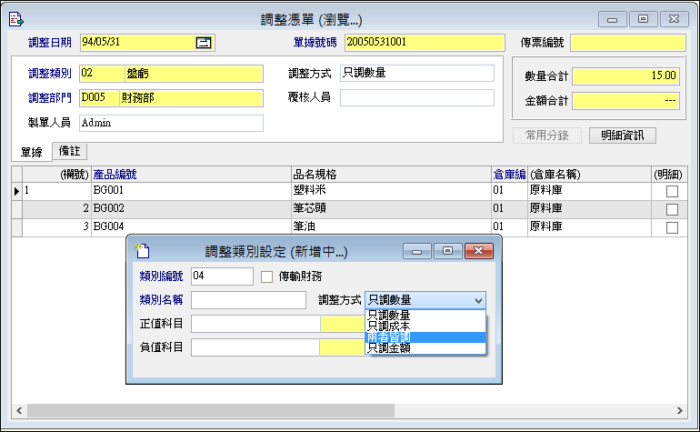Select 只調成本 from the dropdown list
This screenshot has height=432, width=700.
point(388,325)
